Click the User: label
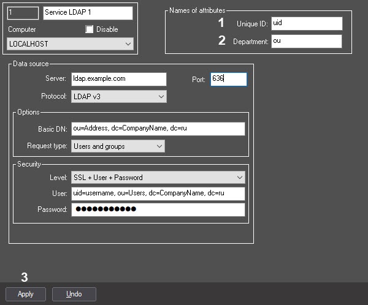 tap(59, 194)
